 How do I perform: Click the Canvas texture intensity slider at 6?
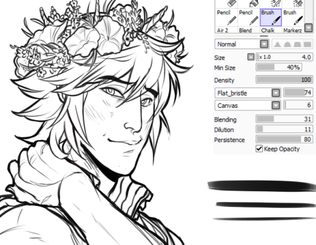tap(298, 105)
